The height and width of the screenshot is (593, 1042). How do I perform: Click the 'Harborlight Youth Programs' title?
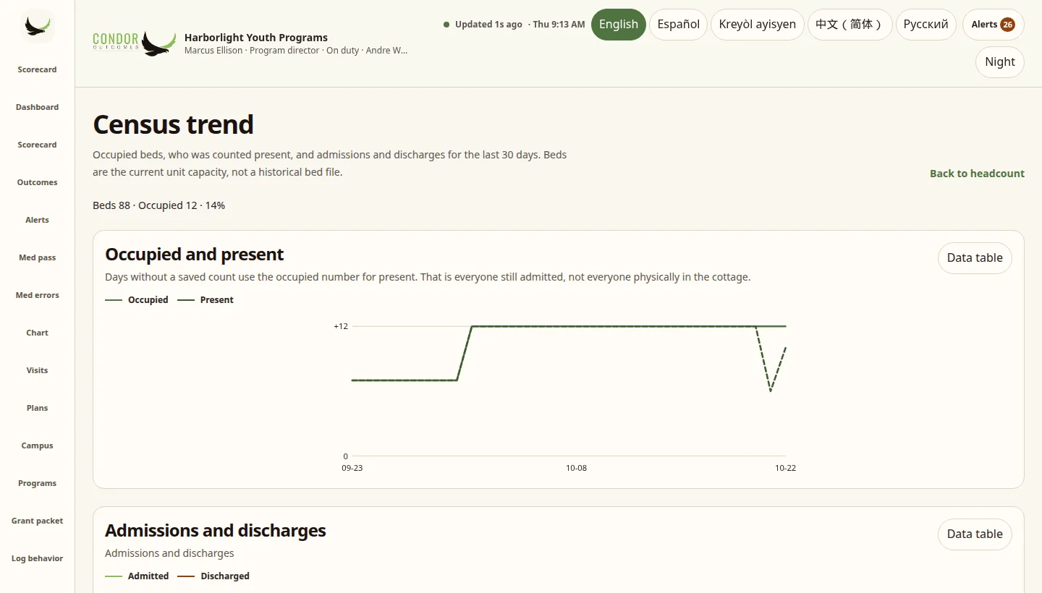[x=256, y=38]
